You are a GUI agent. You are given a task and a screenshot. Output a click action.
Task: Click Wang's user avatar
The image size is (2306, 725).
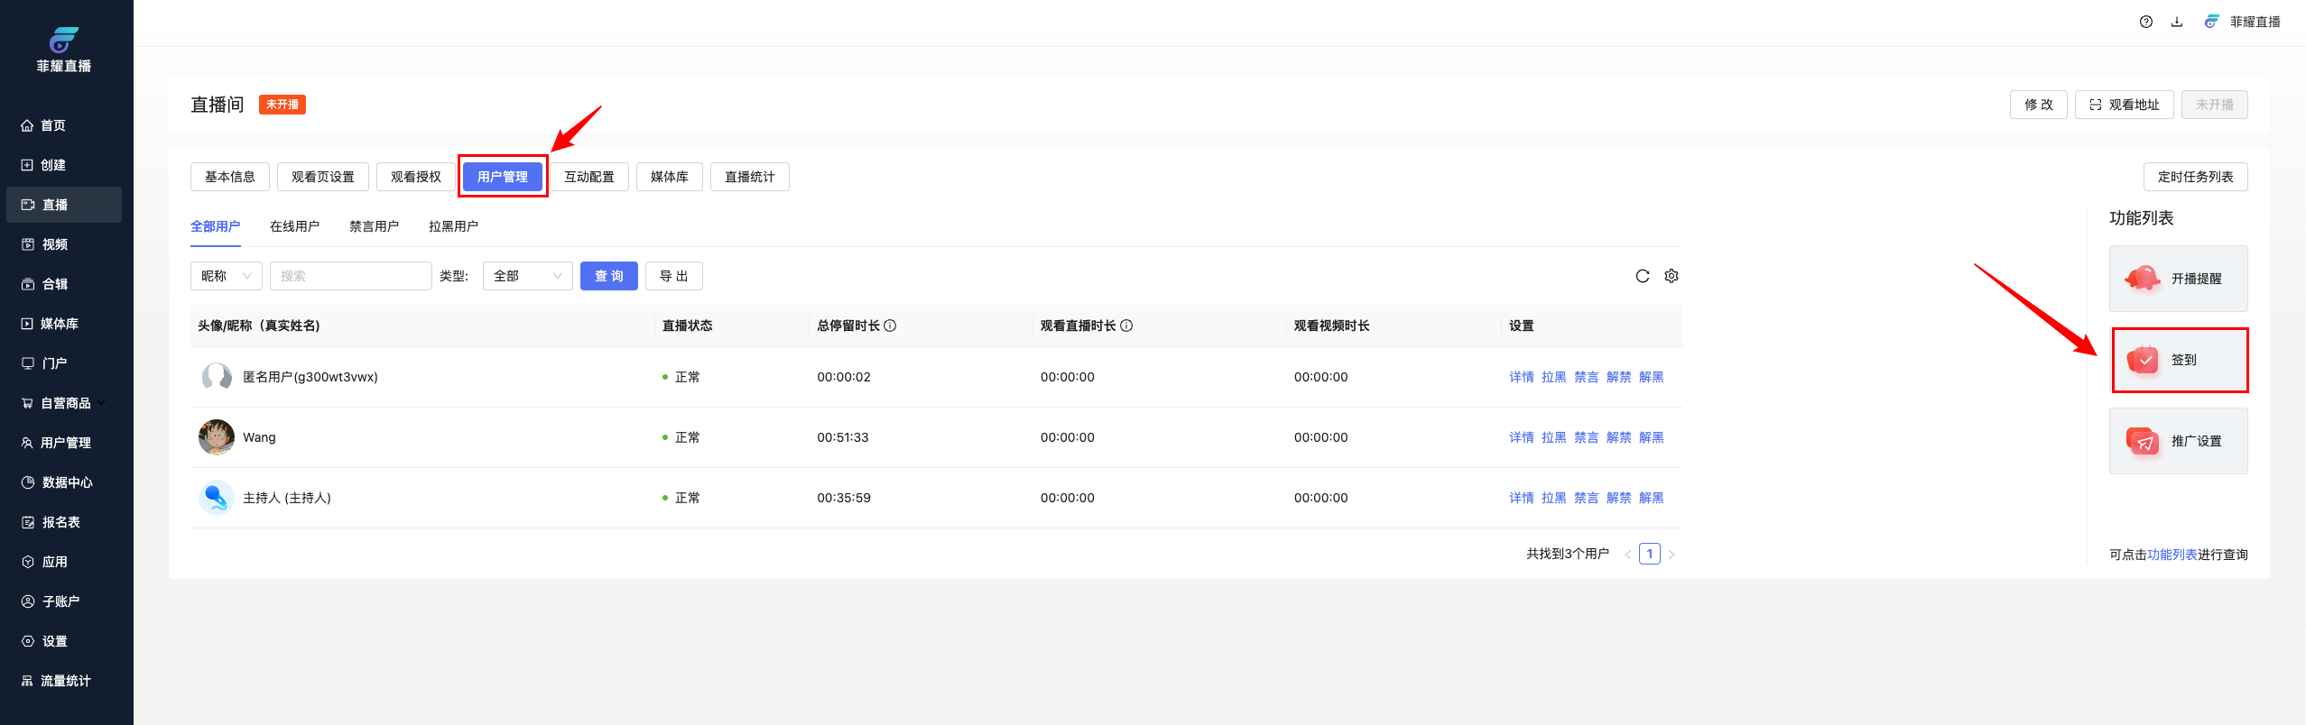pyautogui.click(x=217, y=437)
